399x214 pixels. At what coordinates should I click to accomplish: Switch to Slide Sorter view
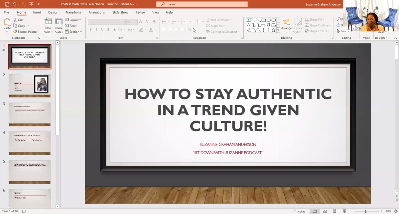tap(324, 211)
